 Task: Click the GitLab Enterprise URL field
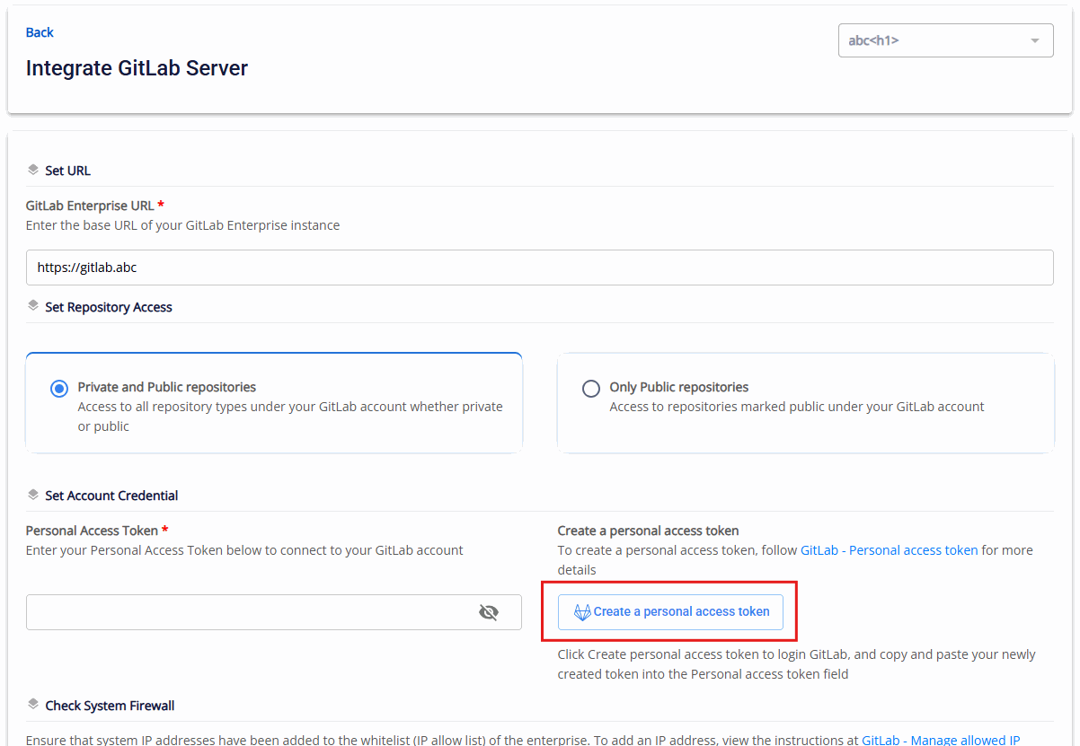539,268
